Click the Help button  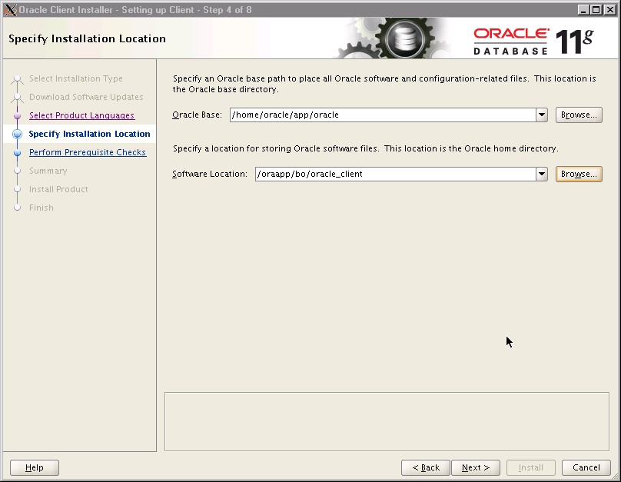tap(34, 467)
